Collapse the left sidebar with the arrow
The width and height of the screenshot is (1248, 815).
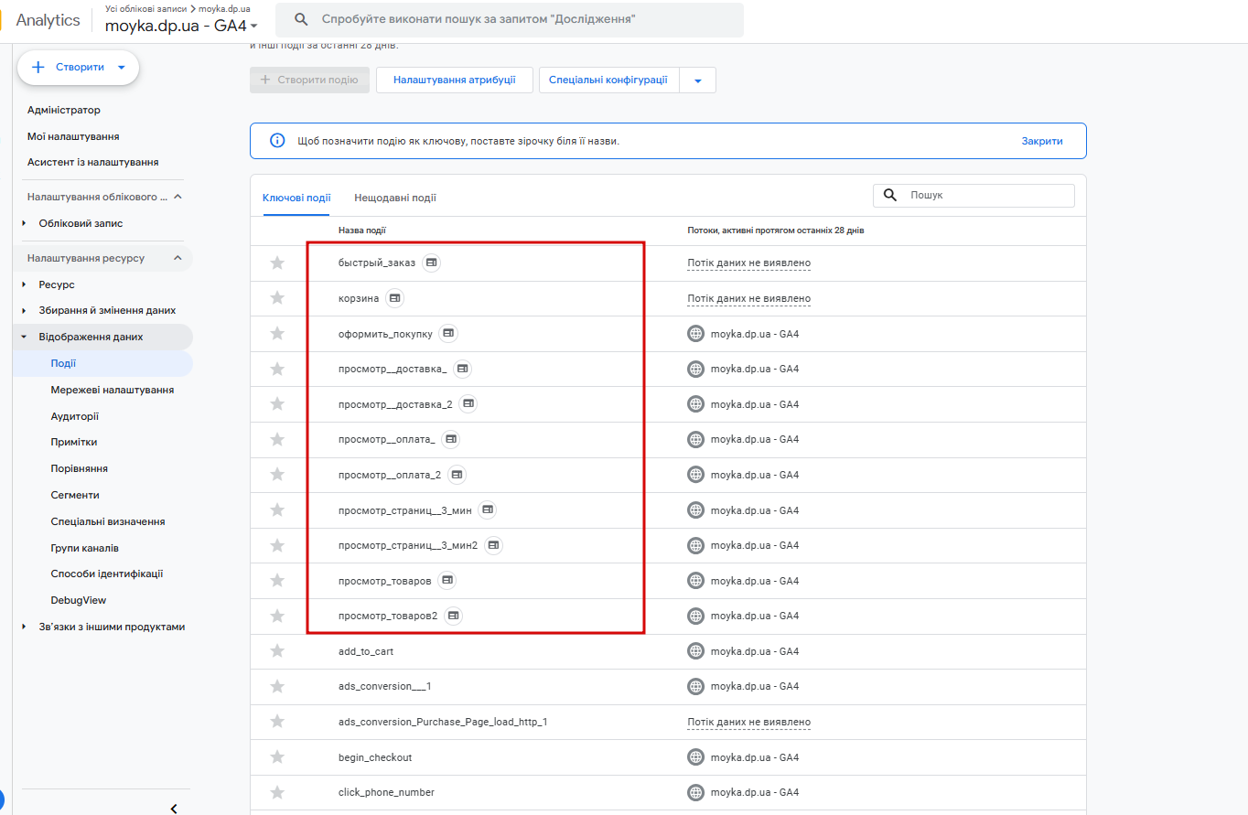pyautogui.click(x=174, y=808)
